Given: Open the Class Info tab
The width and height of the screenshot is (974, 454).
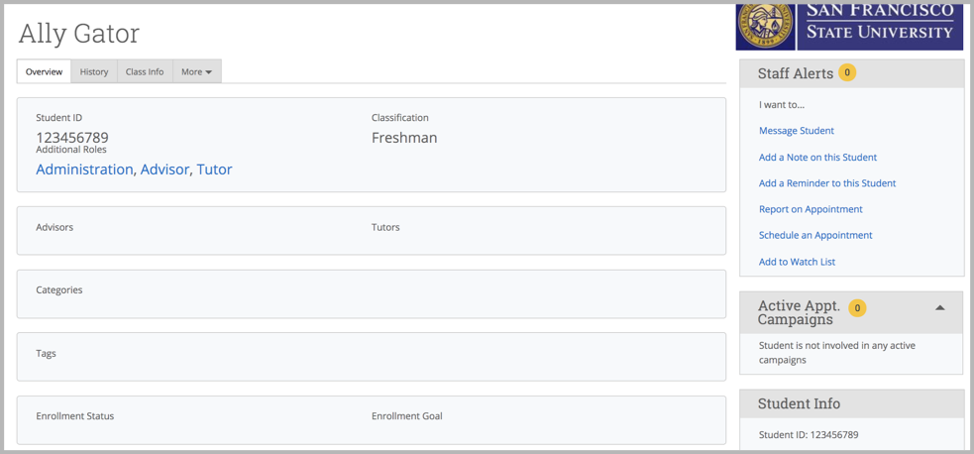Looking at the screenshot, I should [x=145, y=71].
